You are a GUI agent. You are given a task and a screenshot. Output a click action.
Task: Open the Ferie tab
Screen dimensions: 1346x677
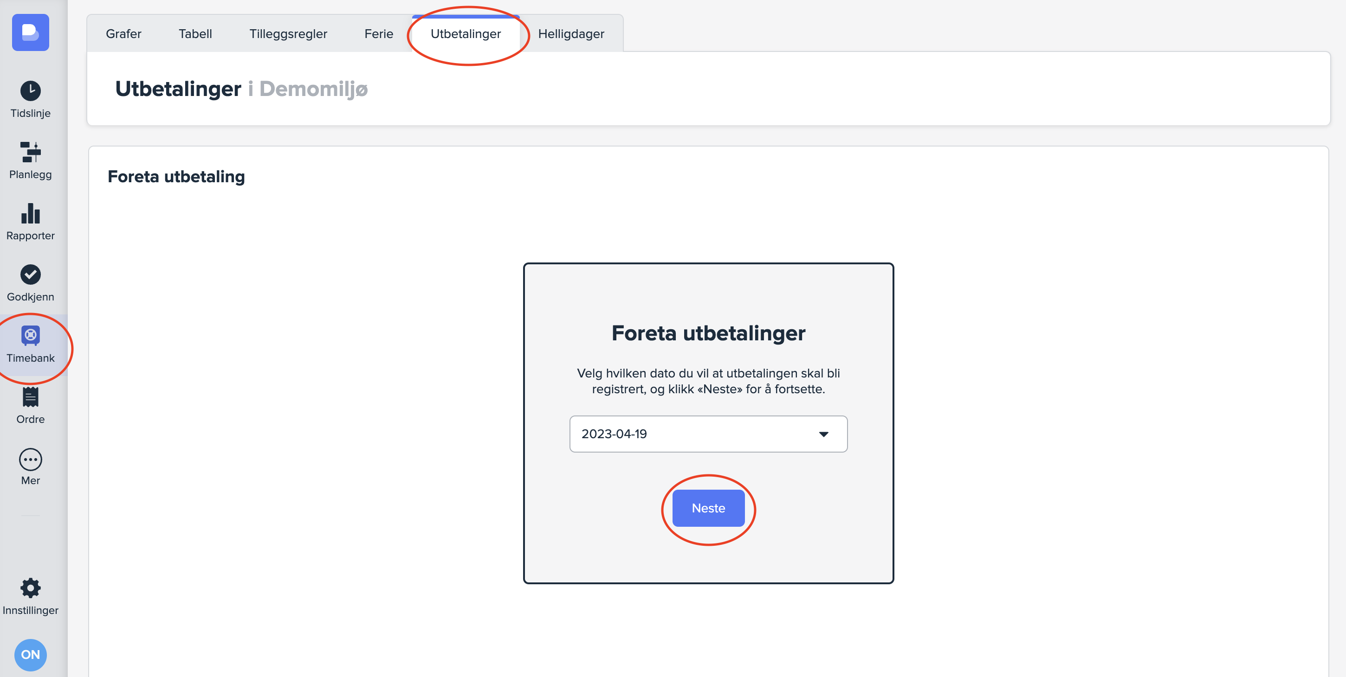378,34
